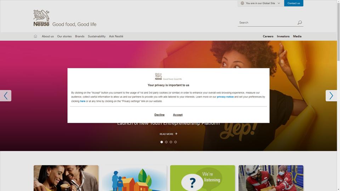
Task: Select the second carousel dot indicator
Action: 166,142
